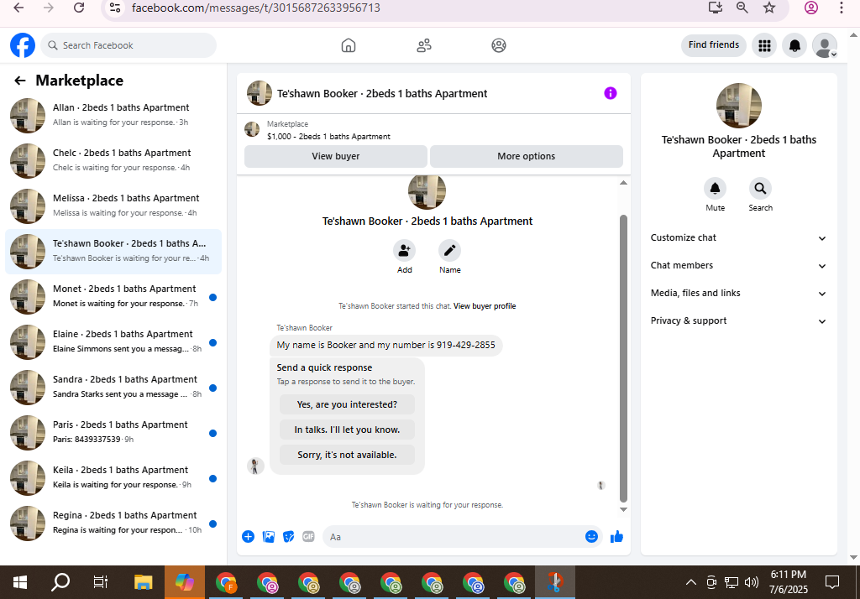Open the notifications bell icon
Screen dimensions: 860x599
794,45
